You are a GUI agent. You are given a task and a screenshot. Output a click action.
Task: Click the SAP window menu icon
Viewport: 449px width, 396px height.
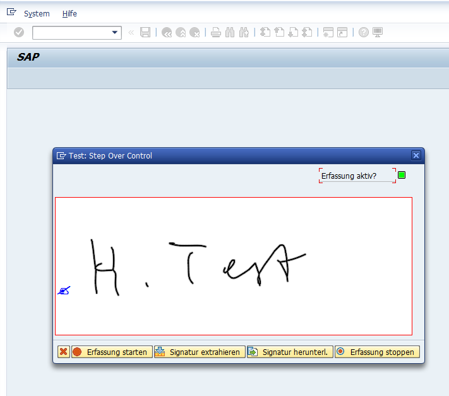[x=11, y=12]
